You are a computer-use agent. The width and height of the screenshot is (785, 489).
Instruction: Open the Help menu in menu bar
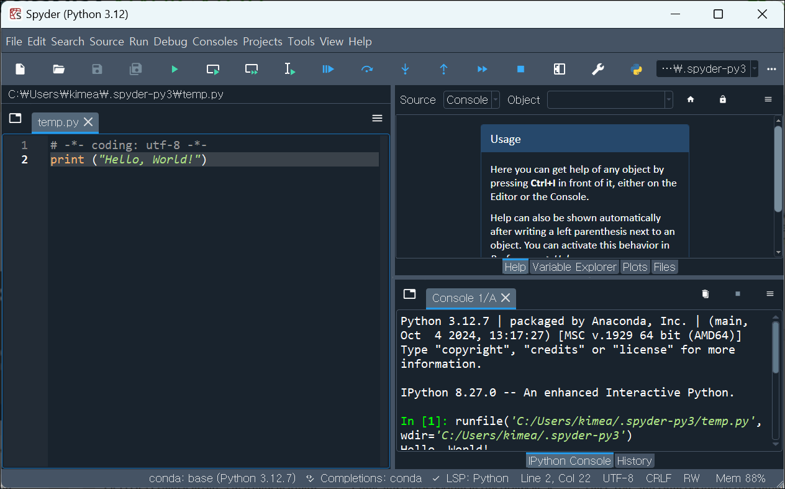coord(360,42)
